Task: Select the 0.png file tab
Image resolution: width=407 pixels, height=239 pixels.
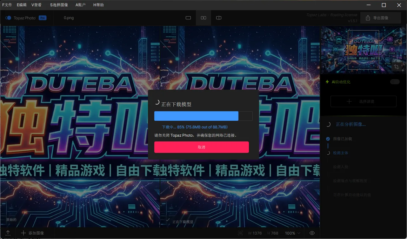Action: (x=69, y=18)
